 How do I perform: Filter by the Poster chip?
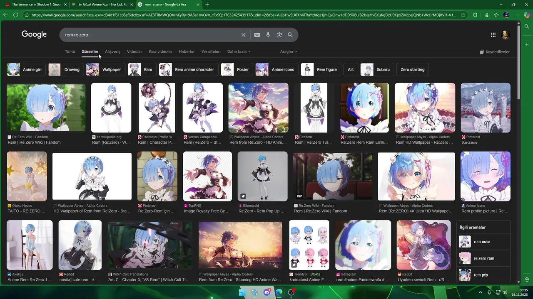237,69
